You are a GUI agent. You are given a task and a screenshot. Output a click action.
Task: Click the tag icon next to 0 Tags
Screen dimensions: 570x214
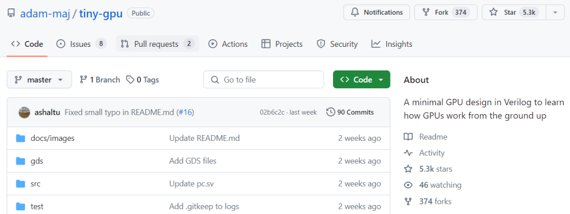130,80
